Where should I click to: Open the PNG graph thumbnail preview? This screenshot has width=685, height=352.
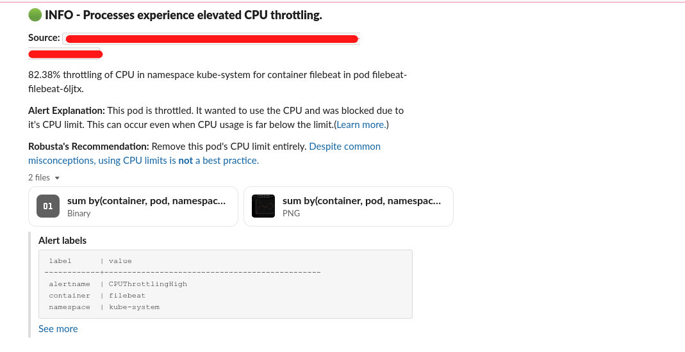(263, 206)
